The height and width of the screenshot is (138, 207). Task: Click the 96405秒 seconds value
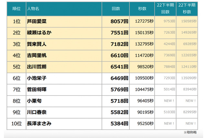146,101
